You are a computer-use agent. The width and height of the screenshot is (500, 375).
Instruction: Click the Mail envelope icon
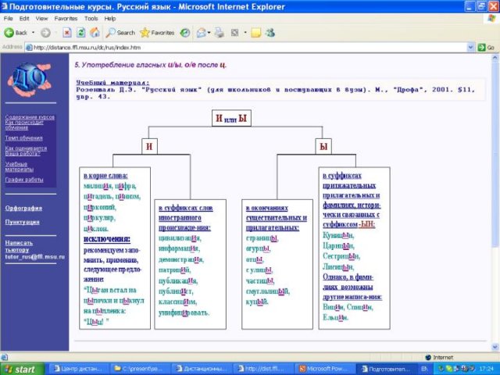pos(202,33)
